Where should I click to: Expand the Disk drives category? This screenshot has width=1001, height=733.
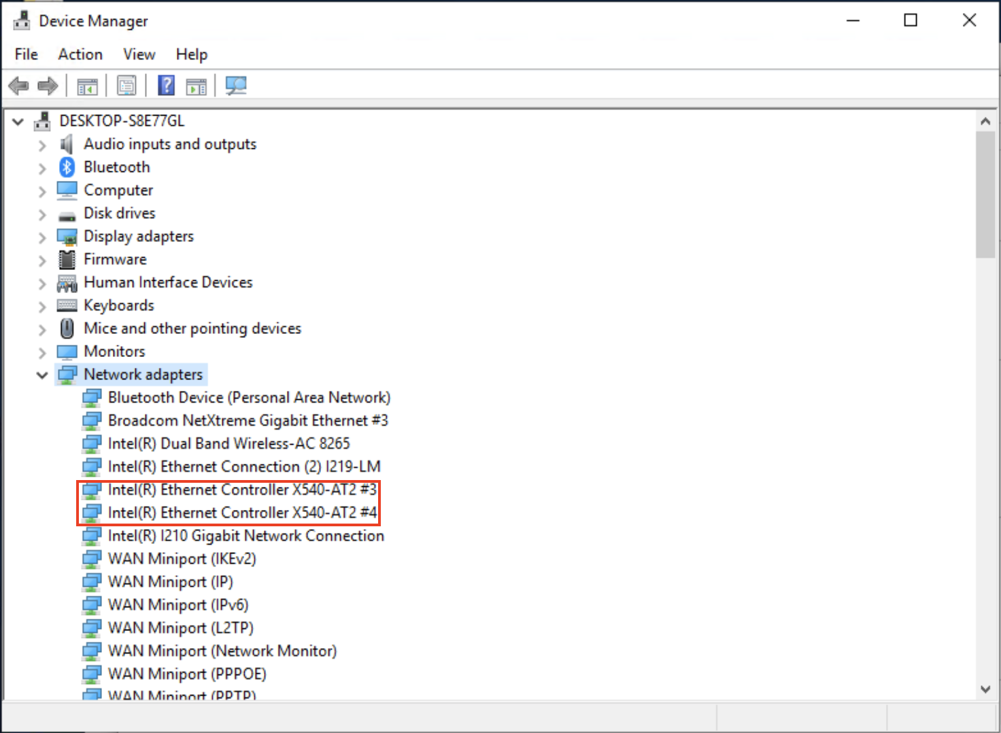42,214
